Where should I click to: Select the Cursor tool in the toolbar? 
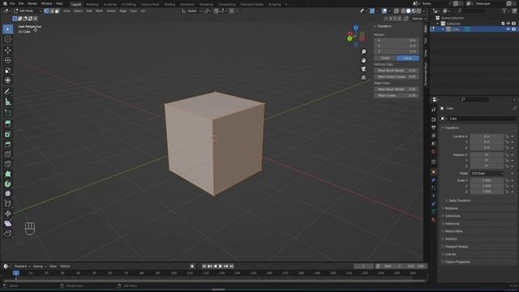(x=7, y=40)
